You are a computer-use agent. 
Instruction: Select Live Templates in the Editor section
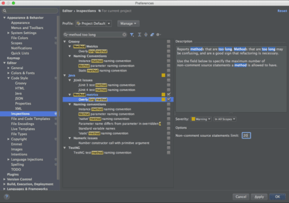[23, 129]
